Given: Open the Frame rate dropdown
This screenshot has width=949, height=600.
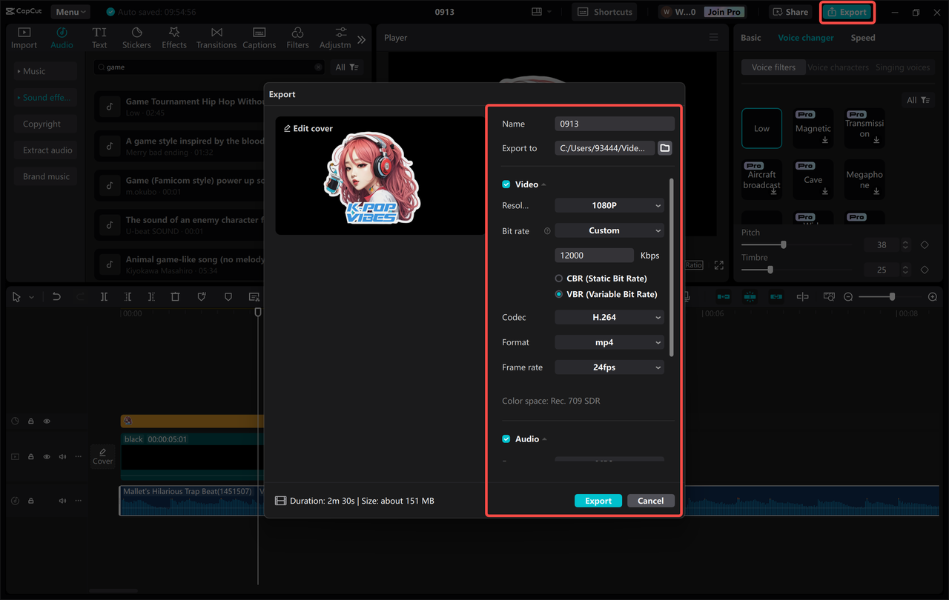Looking at the screenshot, I should (609, 367).
